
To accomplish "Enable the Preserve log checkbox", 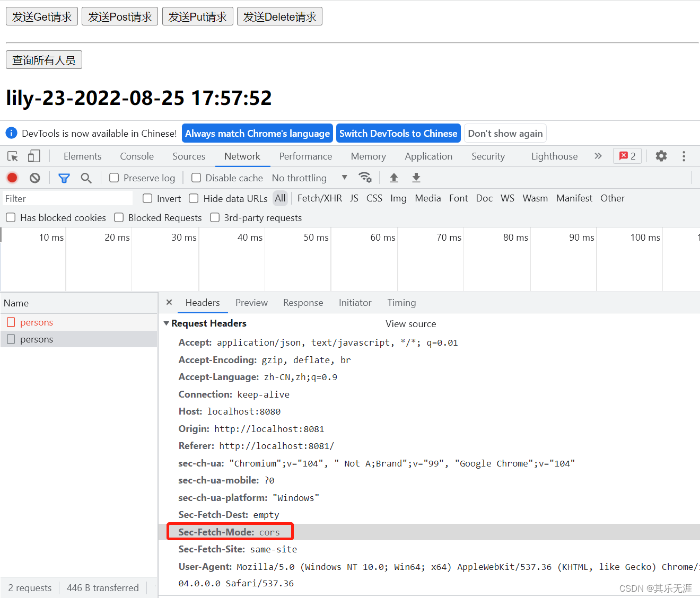I will coord(114,178).
